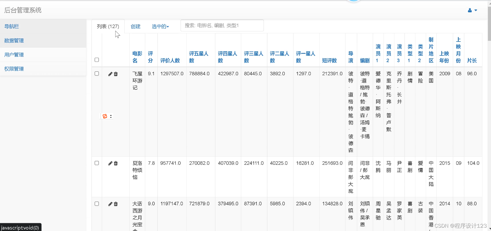The image size is (491, 231).
Task: Sort by 类型1 column header
Action: [x=410, y=54]
